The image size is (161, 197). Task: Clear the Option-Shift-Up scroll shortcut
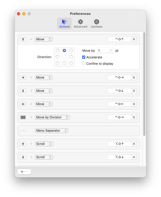point(134,144)
